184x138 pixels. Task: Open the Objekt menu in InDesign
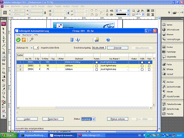[x=50, y=6]
